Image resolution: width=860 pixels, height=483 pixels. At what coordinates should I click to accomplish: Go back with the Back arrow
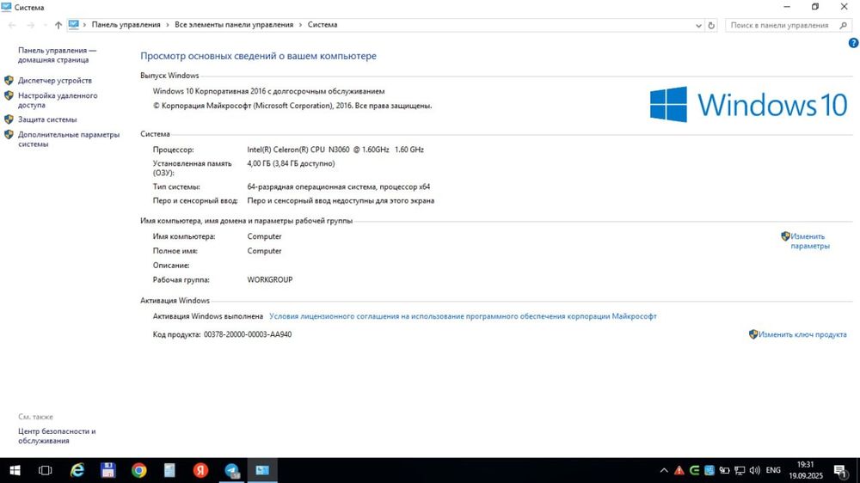coord(12,25)
